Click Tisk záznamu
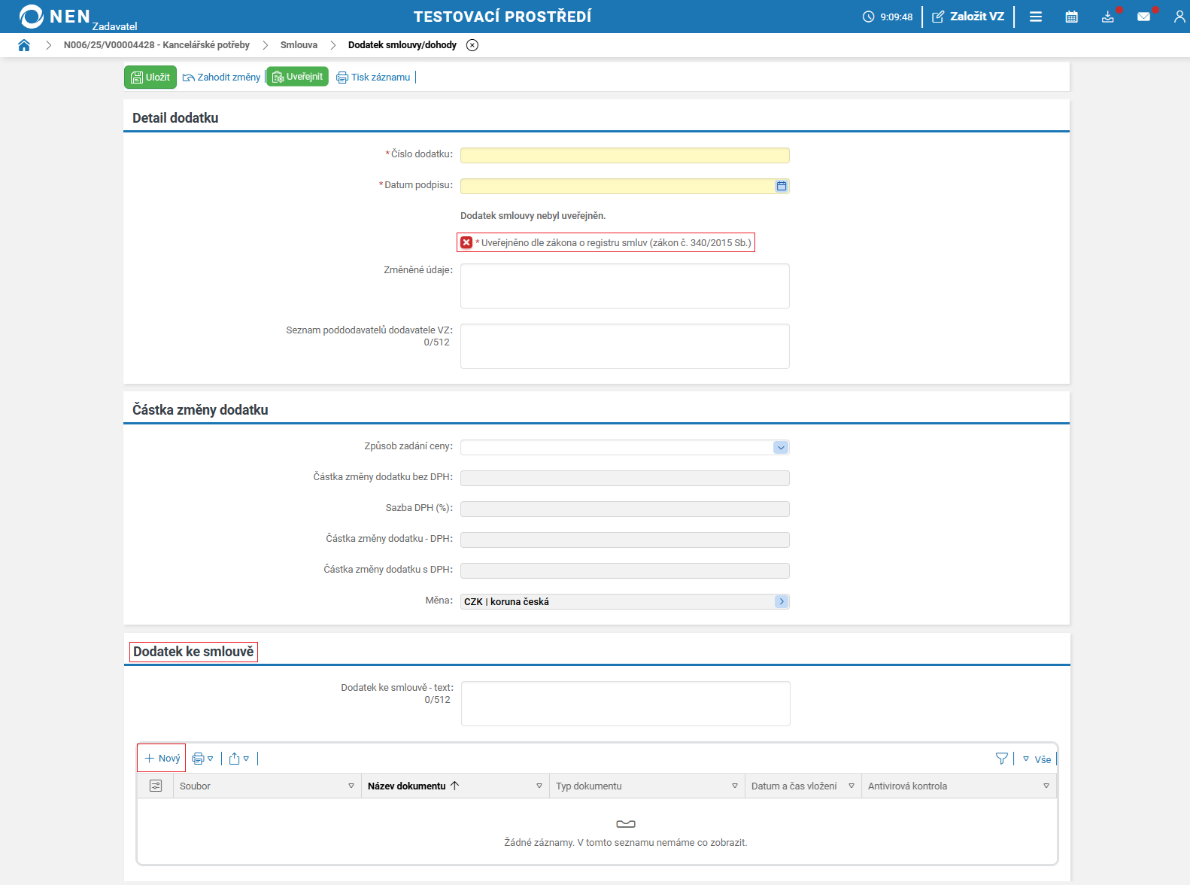Viewport: 1190px width, 885px height. (x=373, y=77)
